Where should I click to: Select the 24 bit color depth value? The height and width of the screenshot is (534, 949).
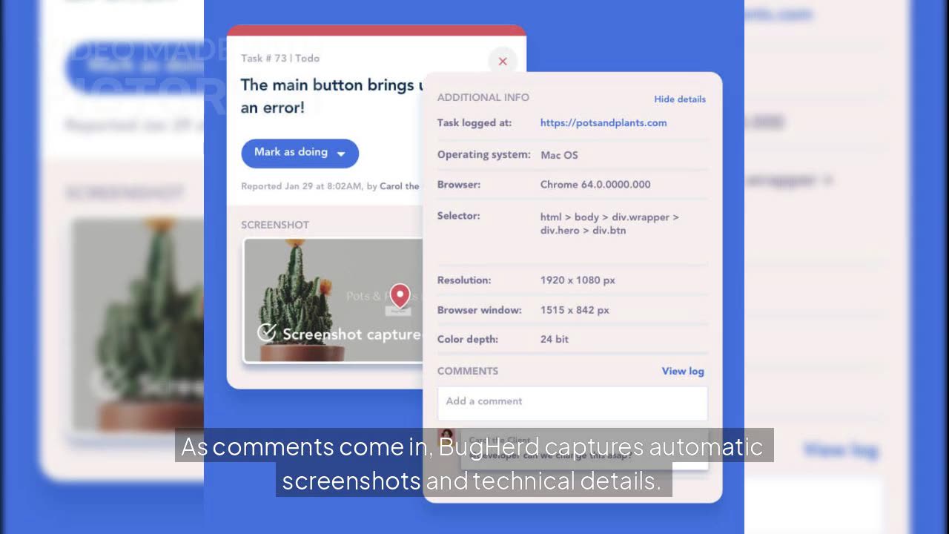(555, 340)
